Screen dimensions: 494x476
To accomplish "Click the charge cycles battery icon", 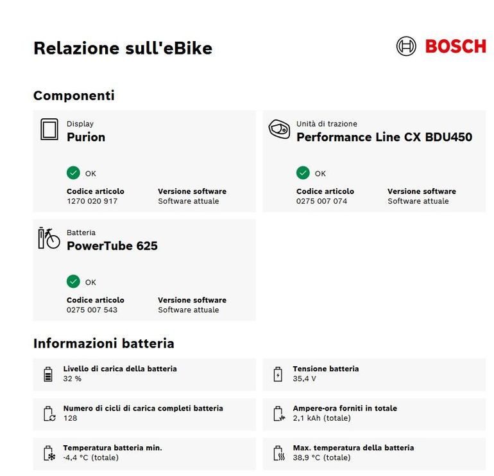I will coord(49,414).
